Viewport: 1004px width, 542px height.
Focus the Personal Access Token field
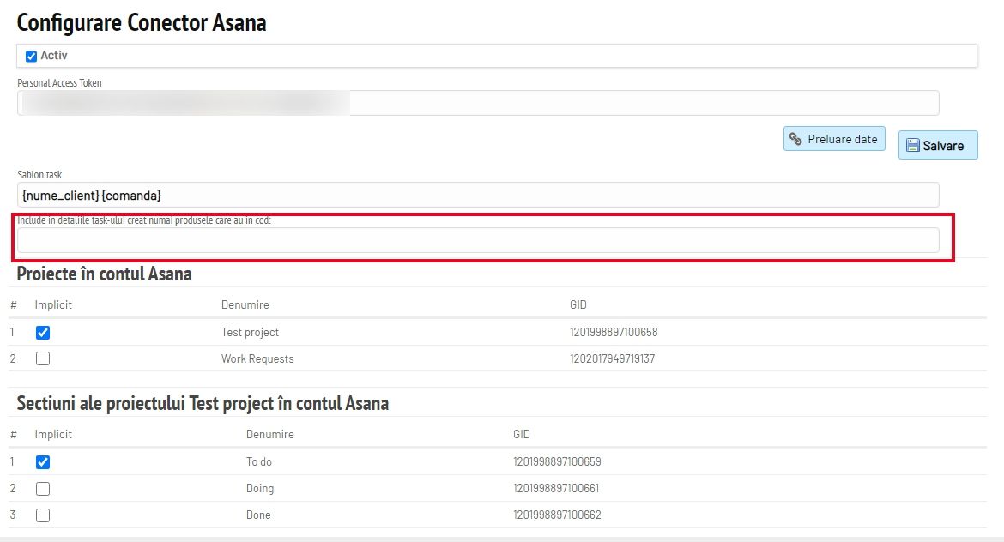(x=478, y=103)
